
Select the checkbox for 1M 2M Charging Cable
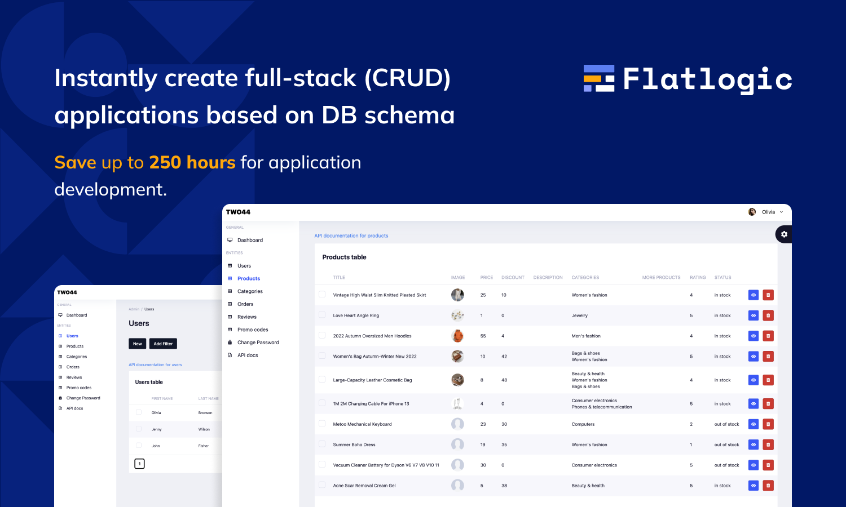coord(321,403)
